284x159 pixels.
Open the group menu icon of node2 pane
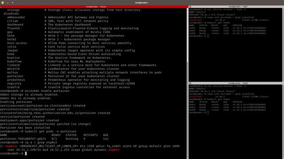[190, 83]
